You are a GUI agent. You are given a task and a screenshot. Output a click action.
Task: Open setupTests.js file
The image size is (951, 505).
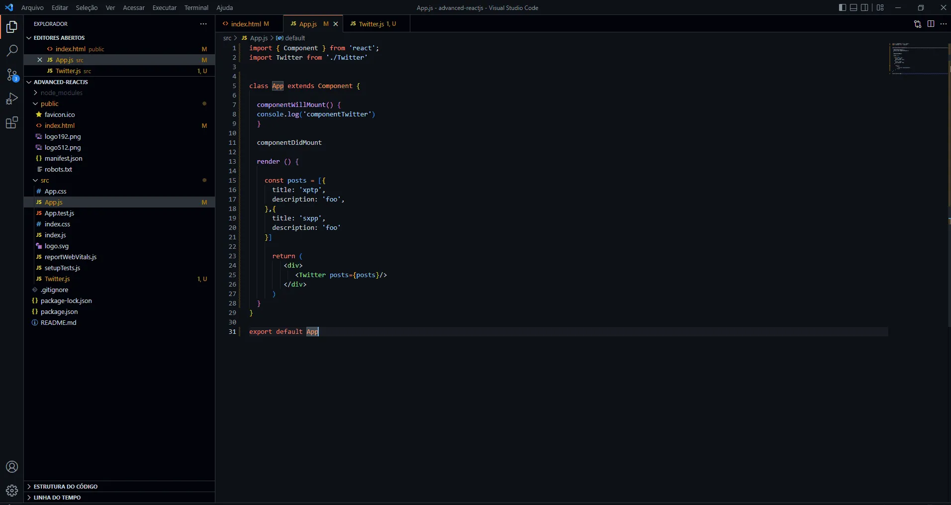point(119,268)
